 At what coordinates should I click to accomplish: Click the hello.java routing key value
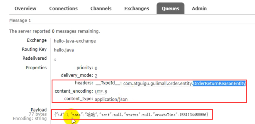64,50
